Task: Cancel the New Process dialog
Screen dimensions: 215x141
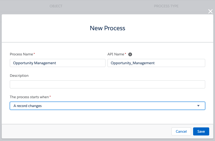Action: [x=181, y=131]
